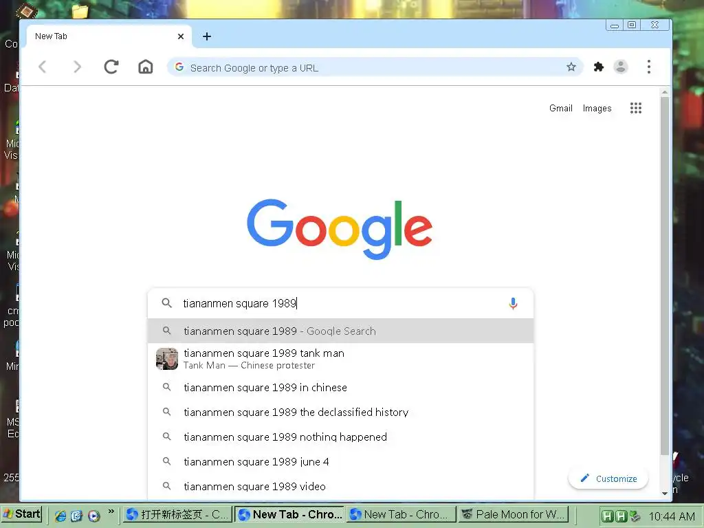Pick the 'nothing happened' suggestion

click(341, 437)
